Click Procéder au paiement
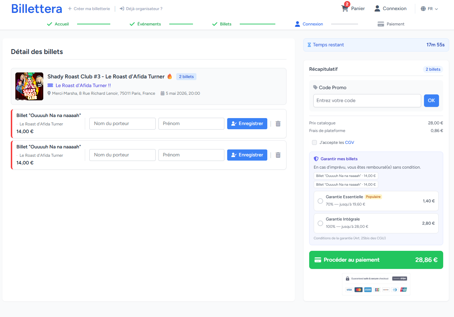This screenshot has width=454, height=317. (x=376, y=260)
